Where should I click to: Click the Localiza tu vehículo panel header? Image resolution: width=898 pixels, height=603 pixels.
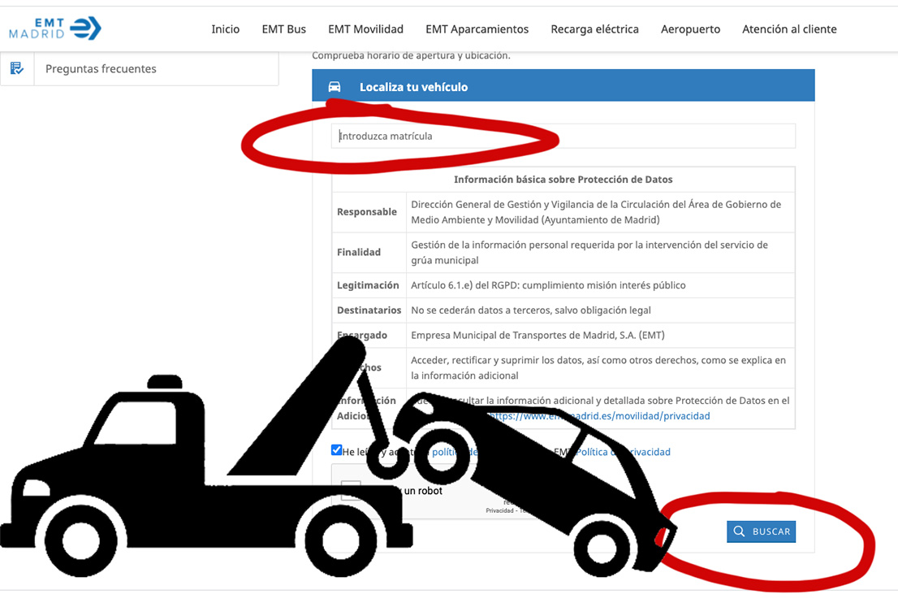[563, 87]
